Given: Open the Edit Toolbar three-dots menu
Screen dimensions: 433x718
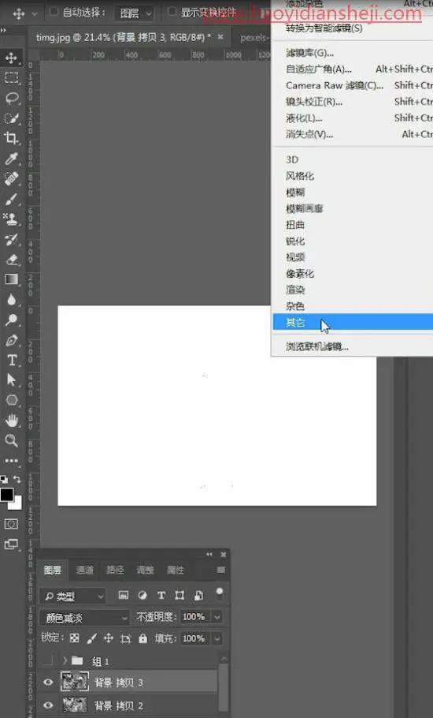Looking at the screenshot, I should (12, 461).
